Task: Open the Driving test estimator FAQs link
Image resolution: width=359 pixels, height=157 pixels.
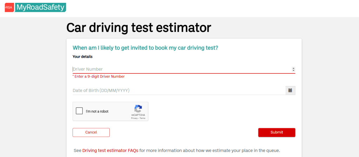Action: [x=110, y=150]
